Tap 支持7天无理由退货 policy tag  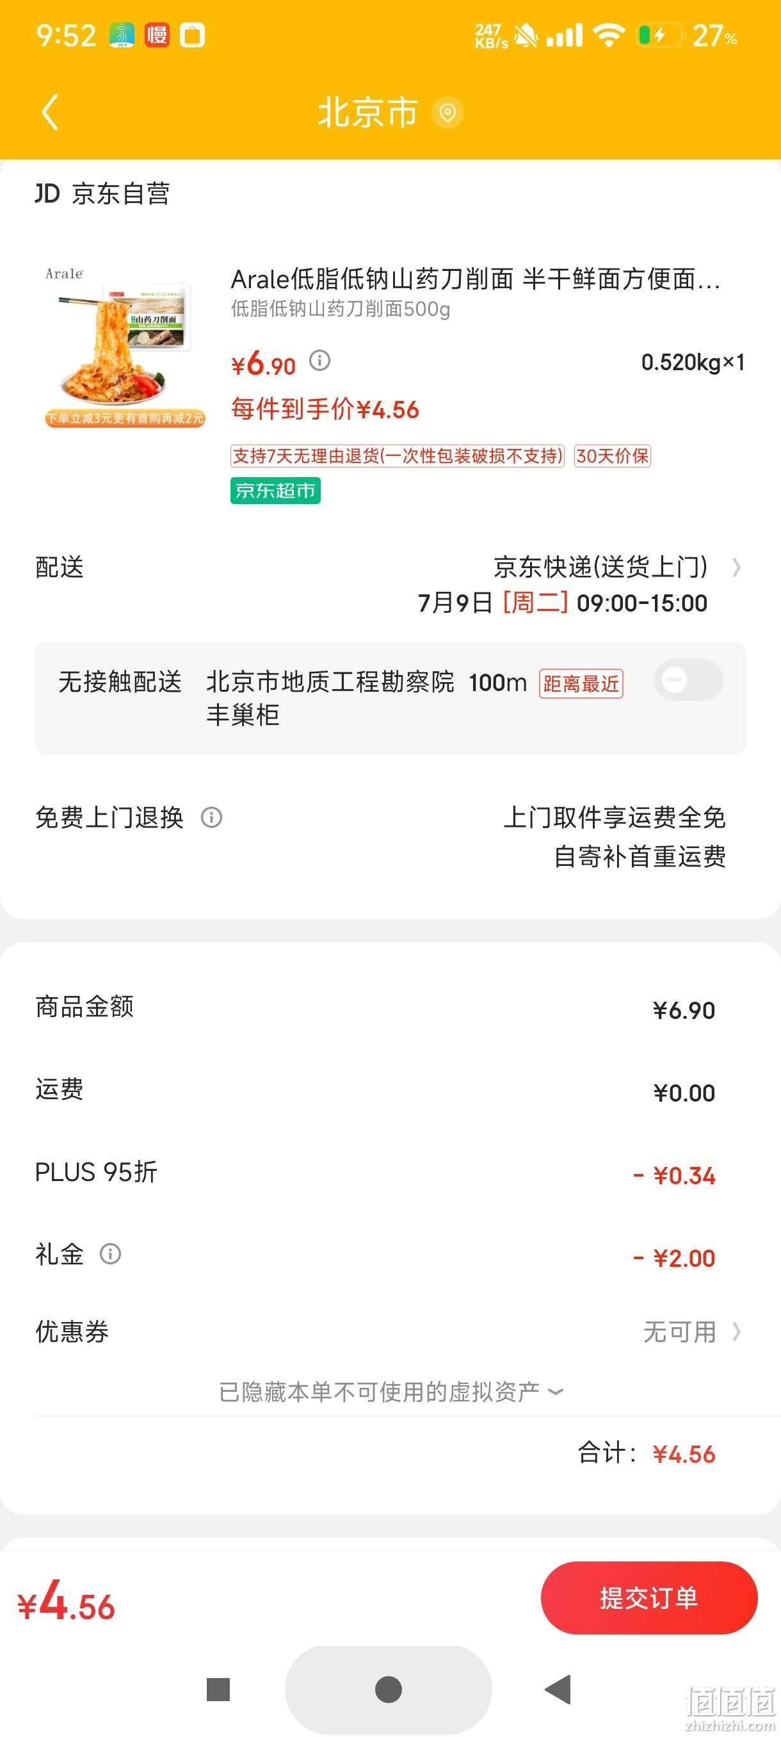(398, 456)
